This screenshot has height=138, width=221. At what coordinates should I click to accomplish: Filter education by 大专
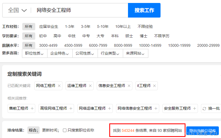(100, 36)
